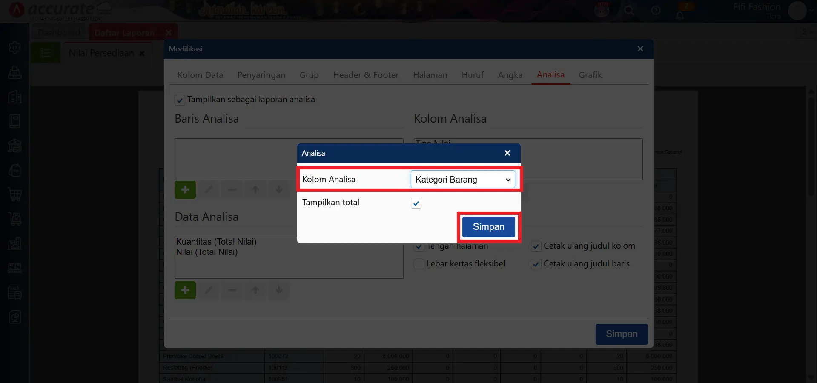Click the green add button under Baris Analisa

coord(185,190)
